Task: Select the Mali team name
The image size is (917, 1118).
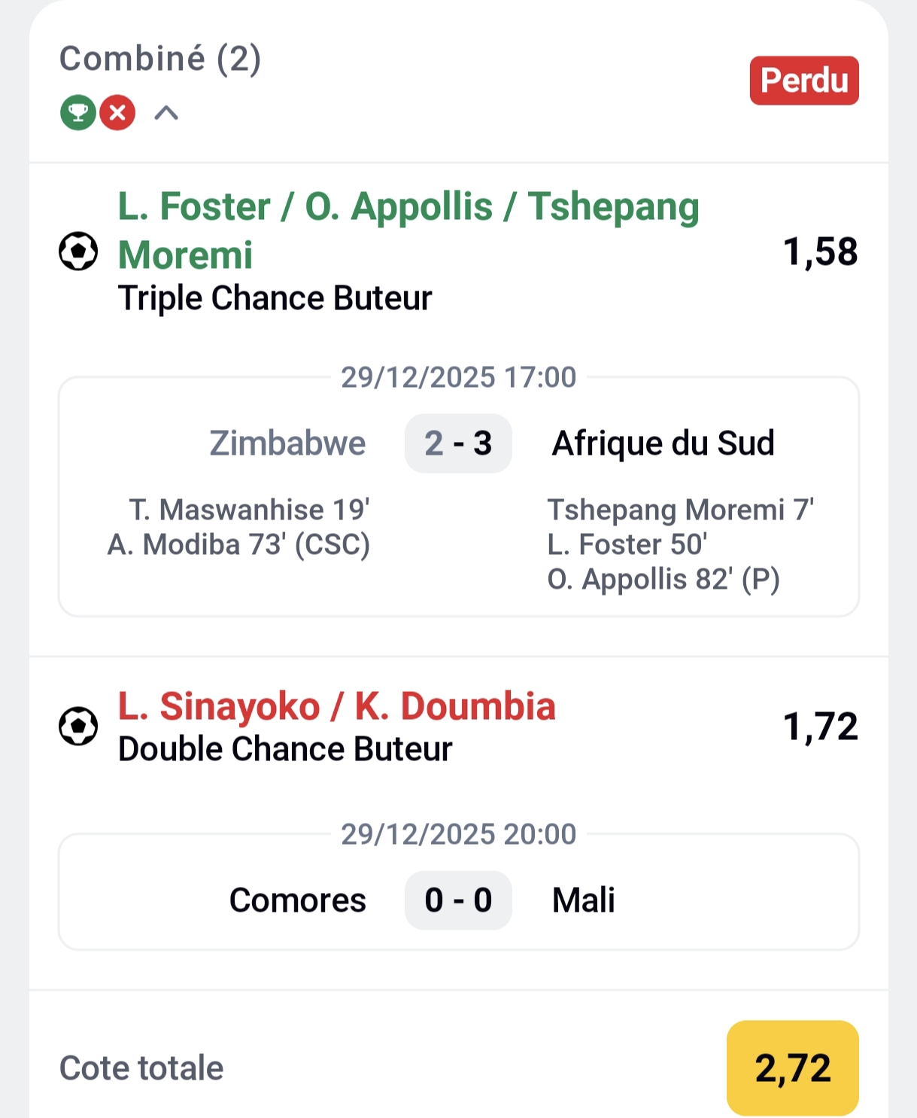Action: coord(584,900)
